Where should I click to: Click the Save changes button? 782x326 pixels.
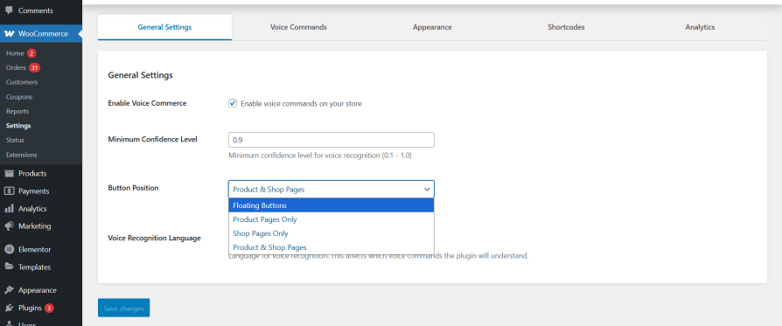coord(123,308)
